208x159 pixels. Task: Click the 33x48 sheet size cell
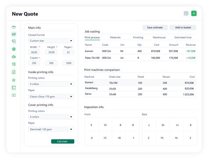pos(112,94)
